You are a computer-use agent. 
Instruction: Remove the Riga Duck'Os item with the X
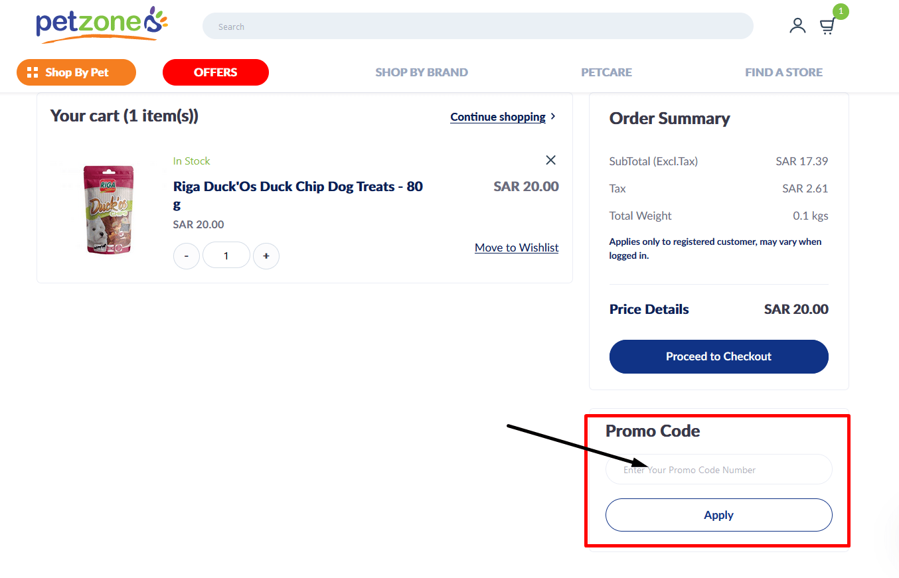tap(550, 160)
